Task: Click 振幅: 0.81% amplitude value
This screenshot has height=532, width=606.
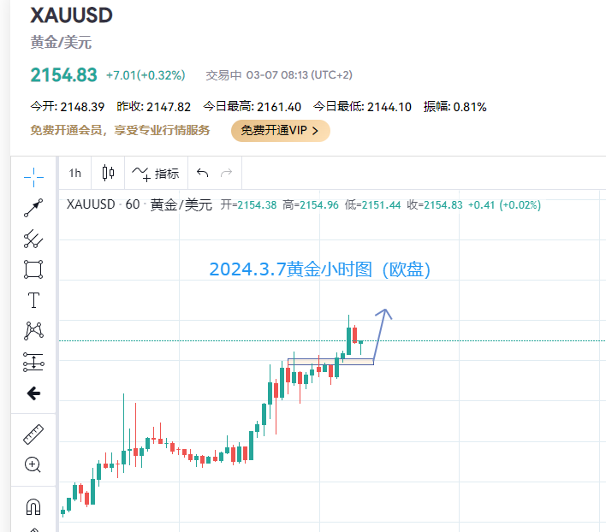Action: 454,107
